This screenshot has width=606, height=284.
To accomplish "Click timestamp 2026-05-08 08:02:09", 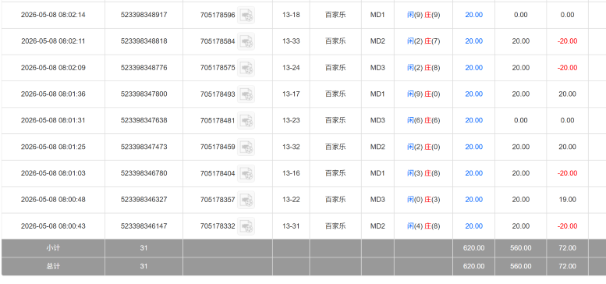I will [53, 68].
